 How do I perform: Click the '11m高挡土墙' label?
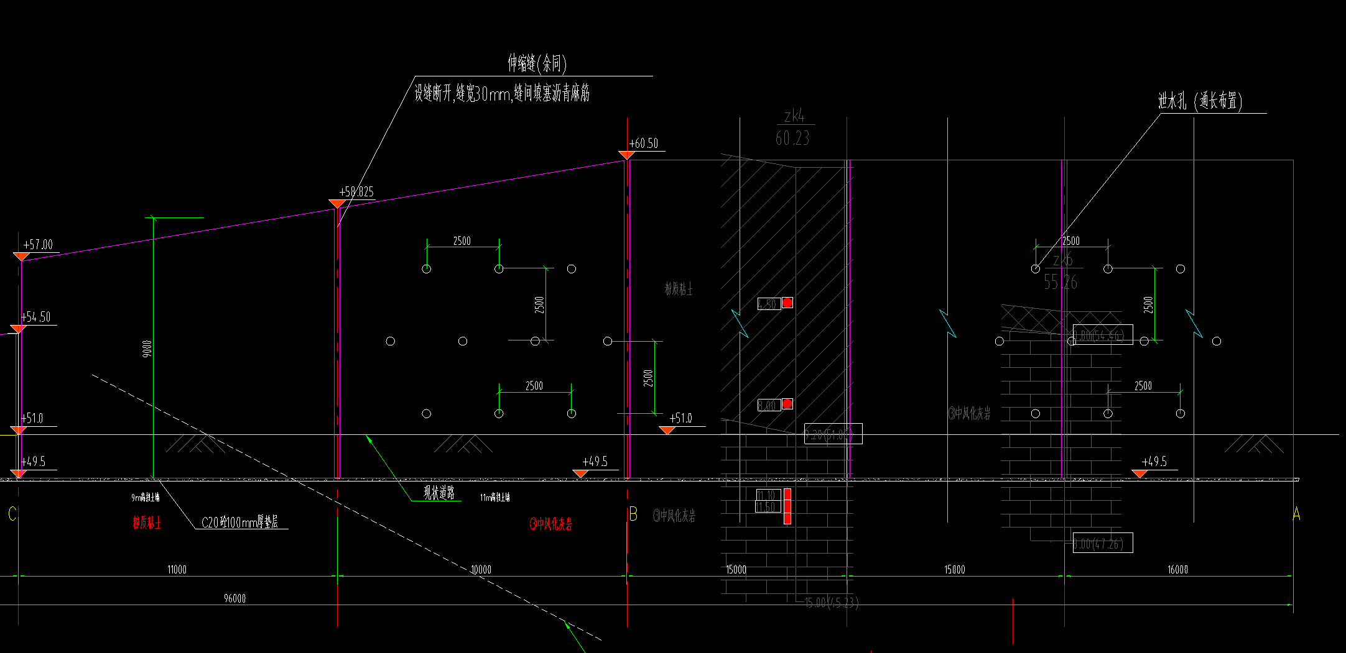495,497
